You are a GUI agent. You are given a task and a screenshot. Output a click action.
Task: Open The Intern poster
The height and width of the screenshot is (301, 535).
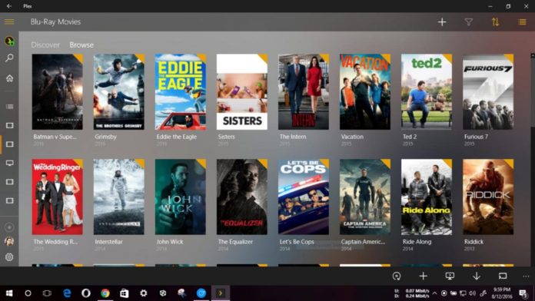point(304,91)
